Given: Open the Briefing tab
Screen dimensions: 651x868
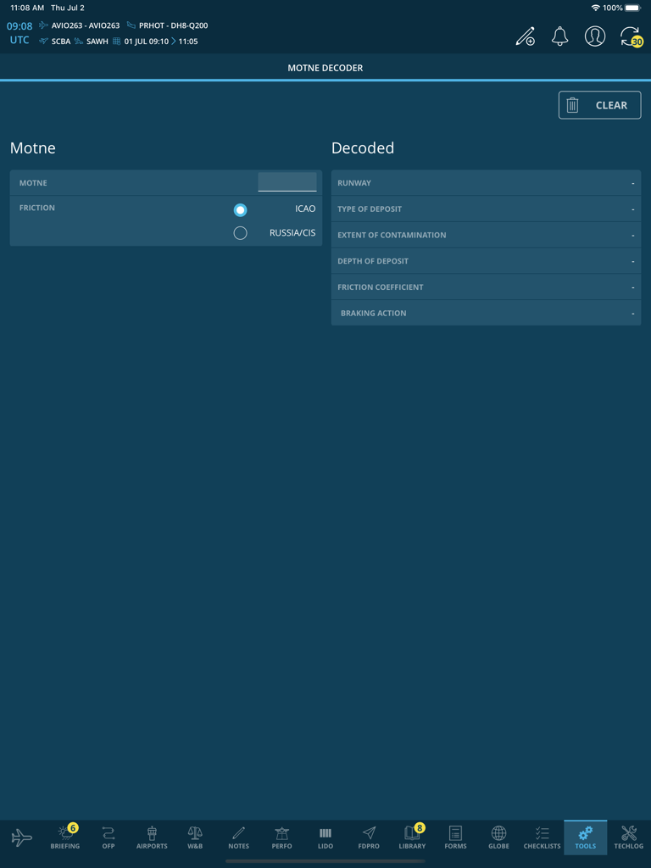Looking at the screenshot, I should (65, 837).
